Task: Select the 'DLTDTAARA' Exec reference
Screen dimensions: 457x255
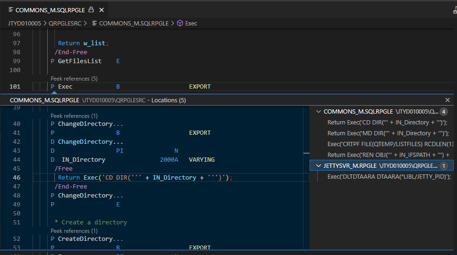Action: [x=389, y=177]
